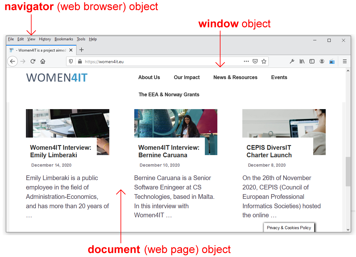Open a new tab with plus button
The height and width of the screenshot is (257, 356).
click(x=82, y=50)
